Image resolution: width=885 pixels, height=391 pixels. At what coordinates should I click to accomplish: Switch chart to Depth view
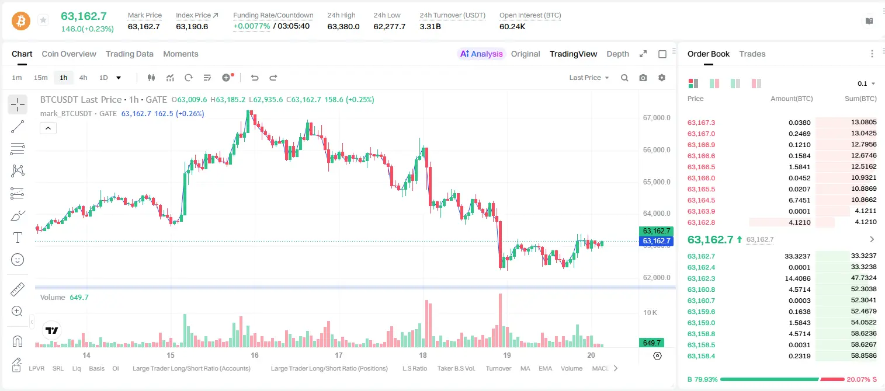pyautogui.click(x=617, y=54)
